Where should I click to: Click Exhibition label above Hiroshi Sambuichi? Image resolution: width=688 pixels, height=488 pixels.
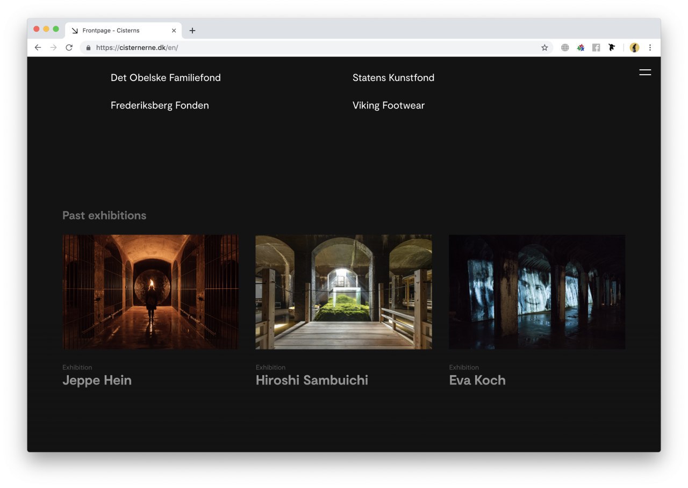click(x=270, y=368)
